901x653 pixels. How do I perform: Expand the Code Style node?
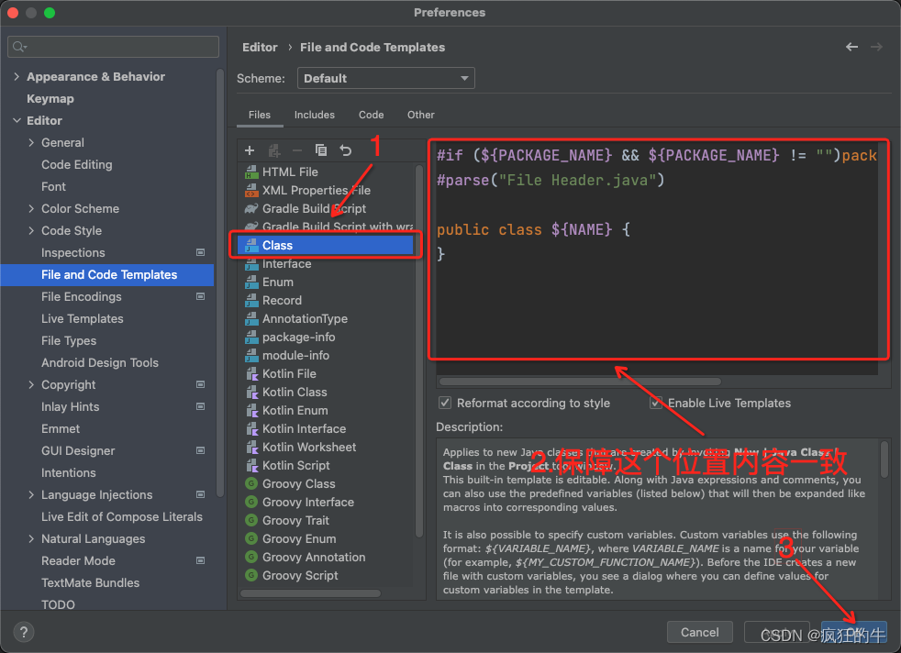(31, 230)
